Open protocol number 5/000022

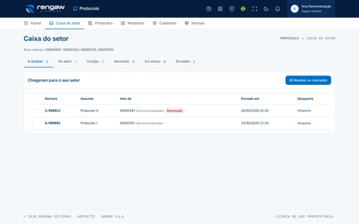click(53, 111)
